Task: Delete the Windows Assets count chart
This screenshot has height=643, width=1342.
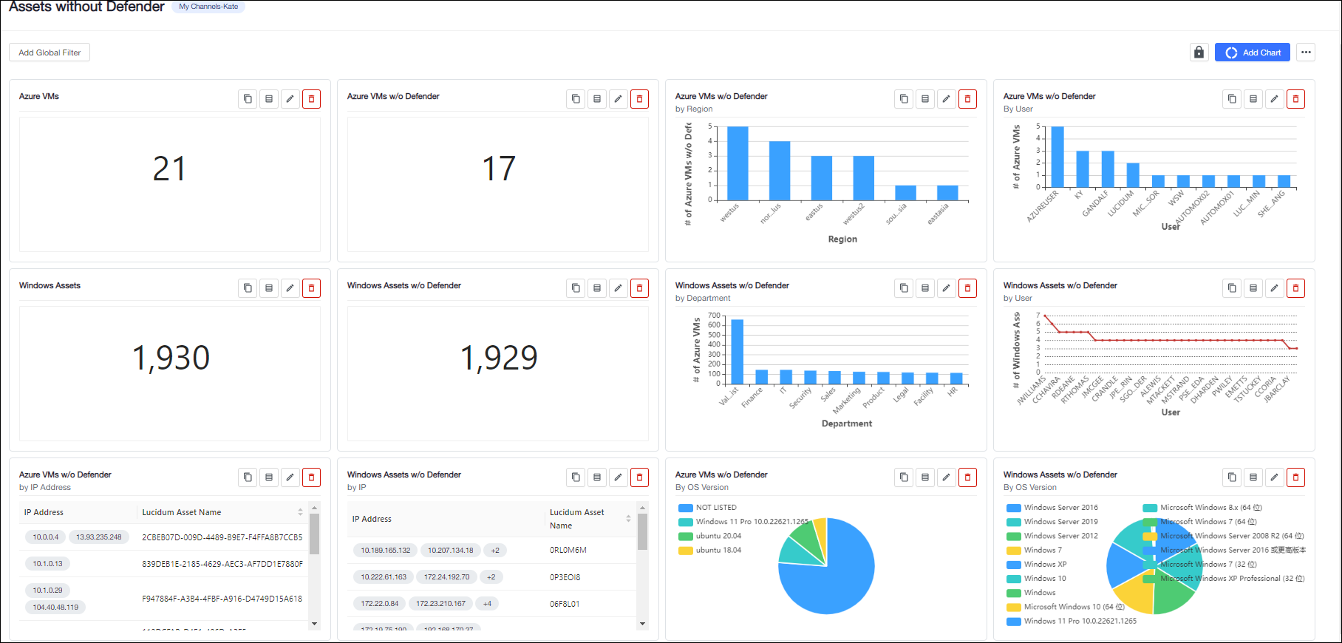Action: pos(312,288)
